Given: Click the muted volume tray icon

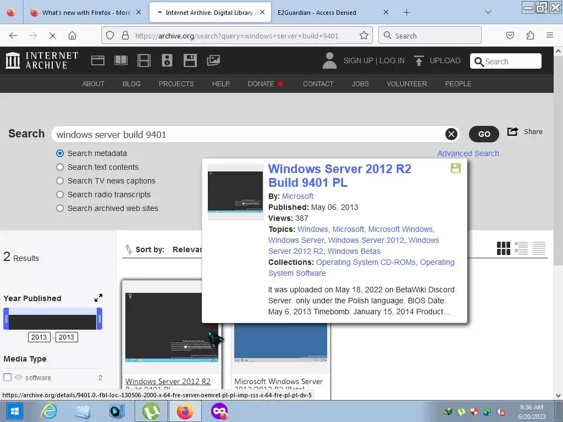Looking at the screenshot, I should (x=501, y=412).
